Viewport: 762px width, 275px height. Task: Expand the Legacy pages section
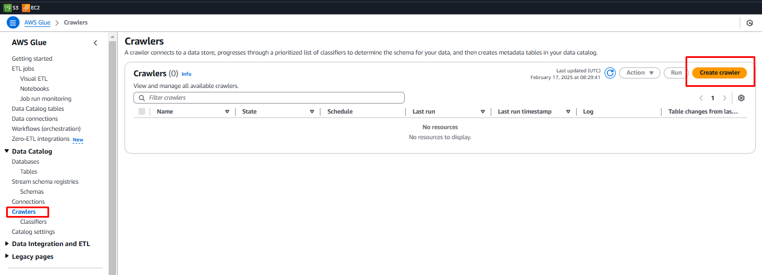coord(7,257)
